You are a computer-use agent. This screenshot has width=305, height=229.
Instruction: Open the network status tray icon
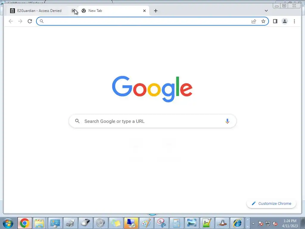click(x=268, y=223)
